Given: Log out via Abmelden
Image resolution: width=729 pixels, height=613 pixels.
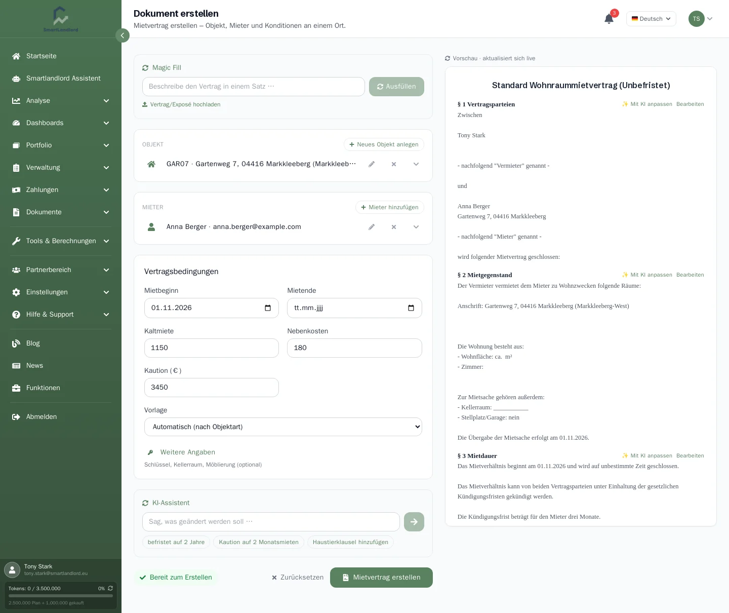Looking at the screenshot, I should pyautogui.click(x=61, y=417).
